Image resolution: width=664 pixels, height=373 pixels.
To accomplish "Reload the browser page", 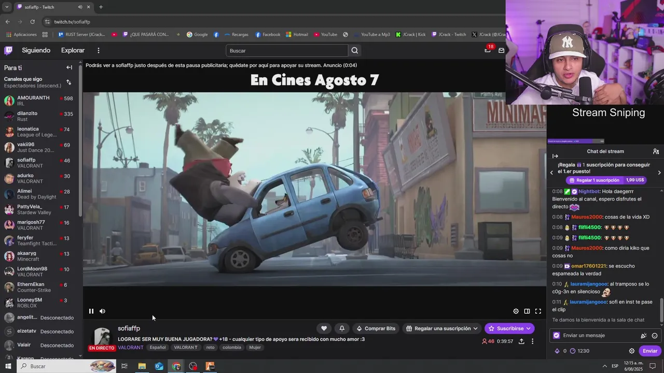I will (x=32, y=22).
